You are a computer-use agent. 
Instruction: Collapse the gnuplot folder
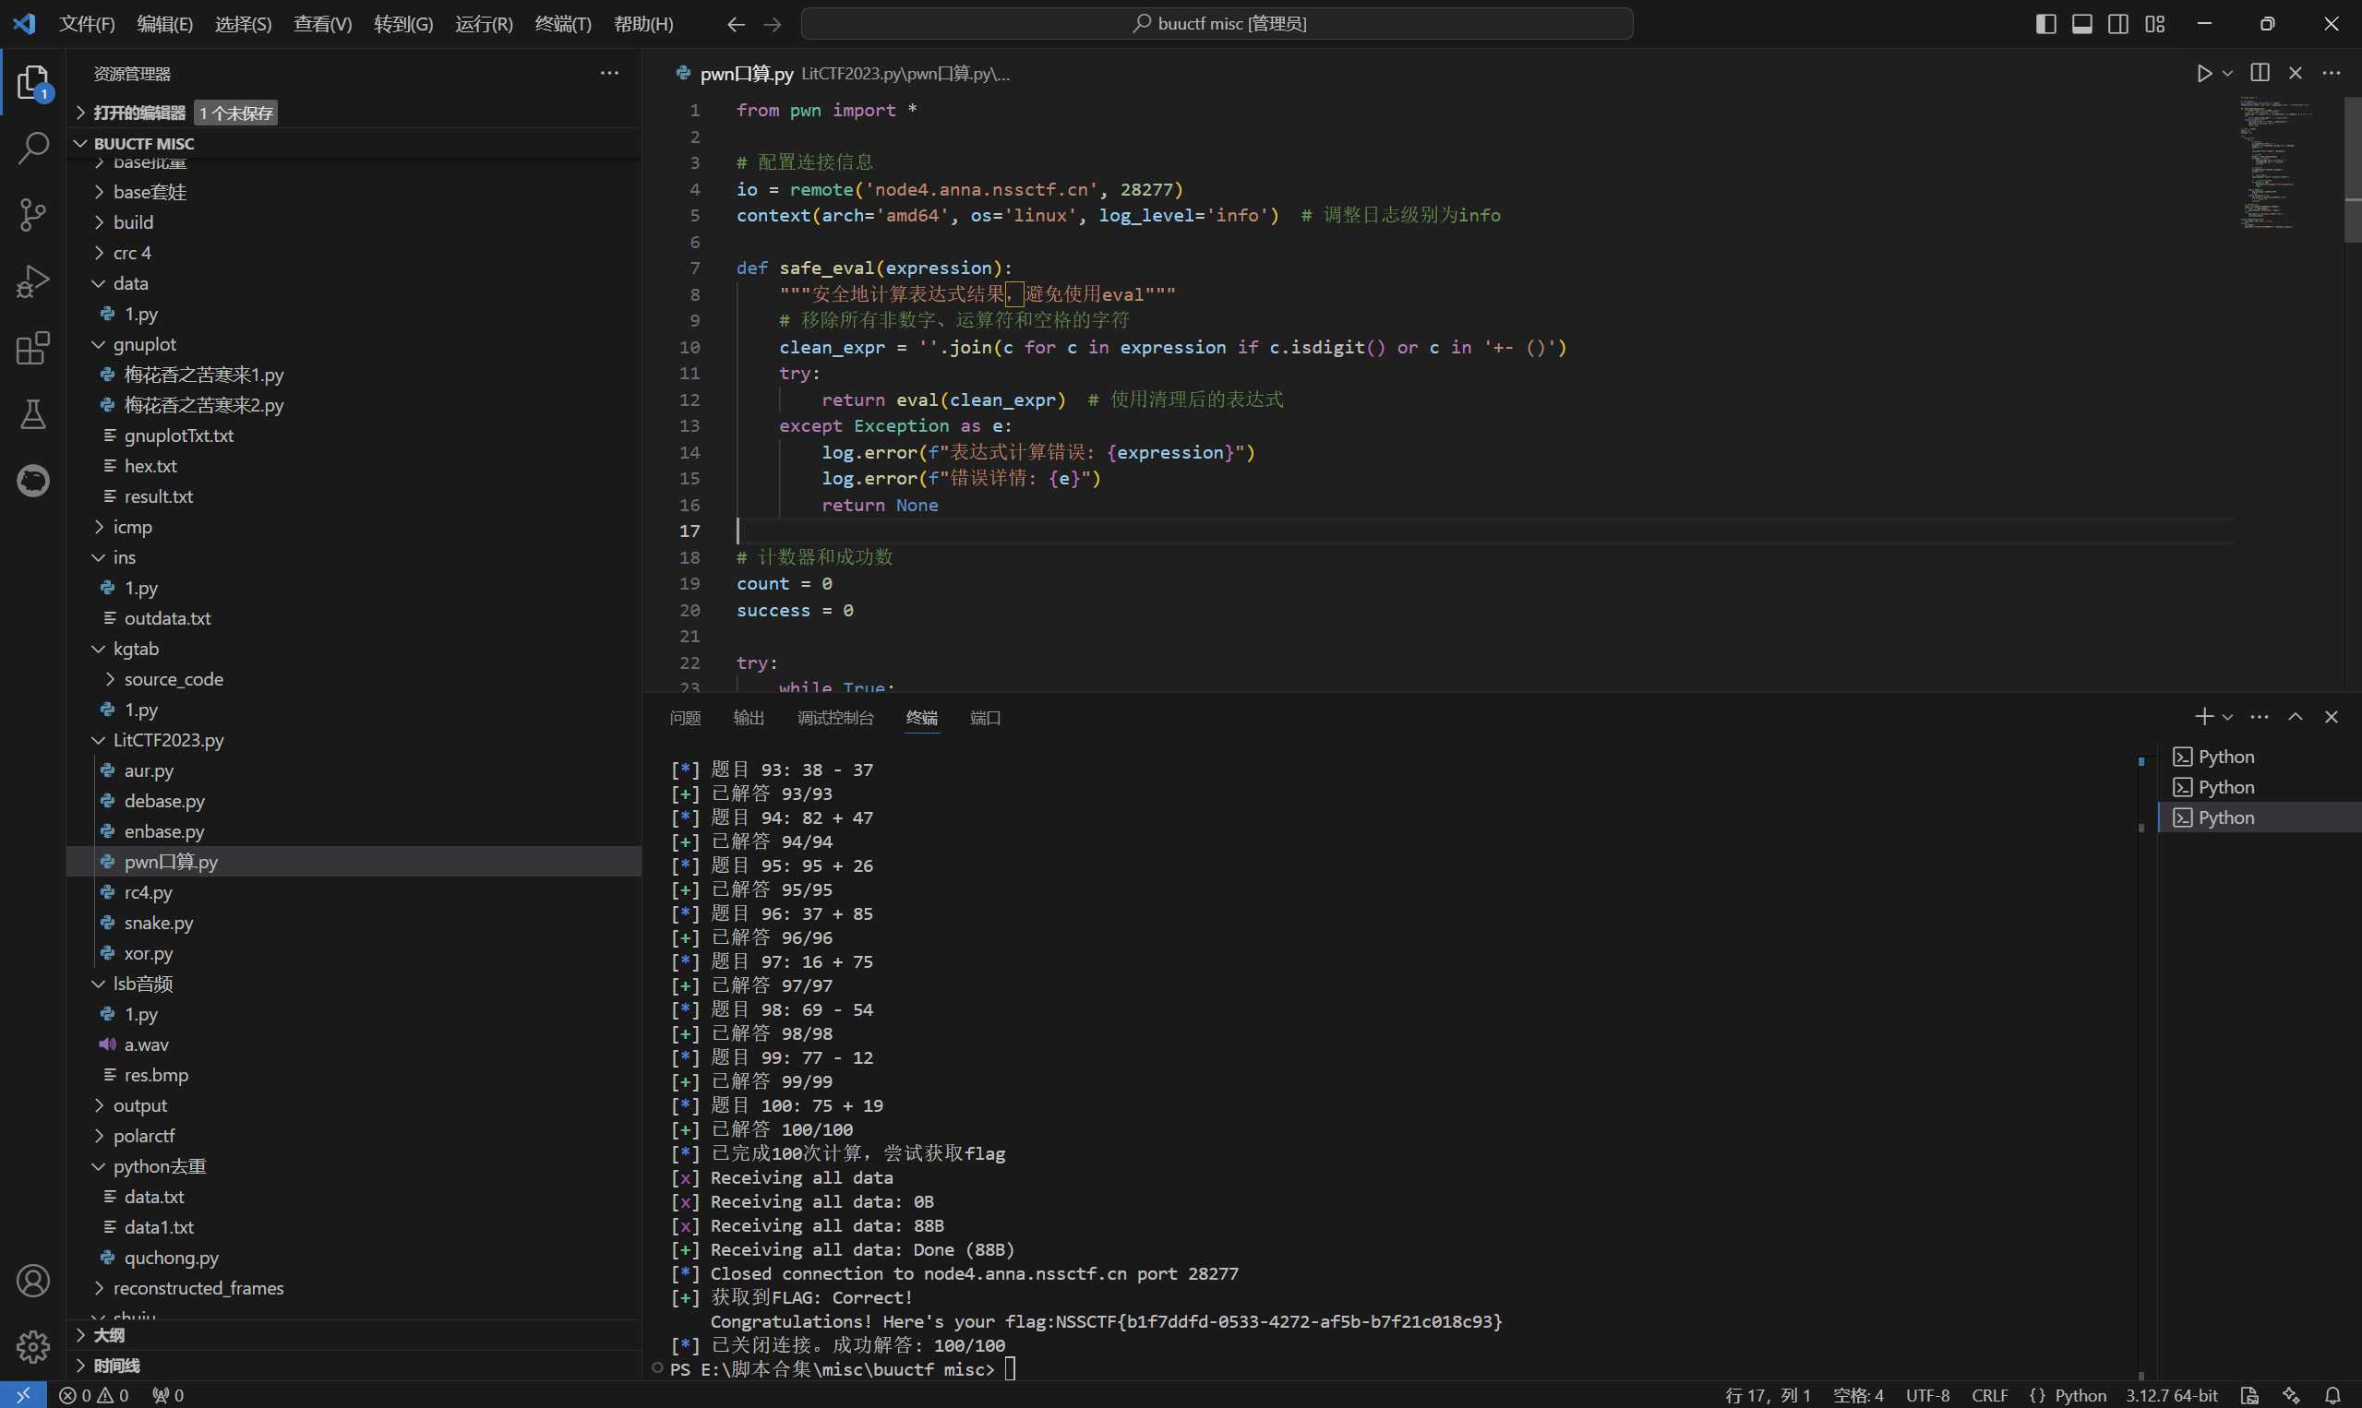[354, 344]
